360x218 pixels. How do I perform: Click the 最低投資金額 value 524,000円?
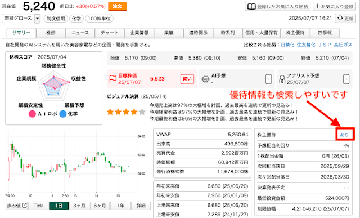(x=337, y=198)
